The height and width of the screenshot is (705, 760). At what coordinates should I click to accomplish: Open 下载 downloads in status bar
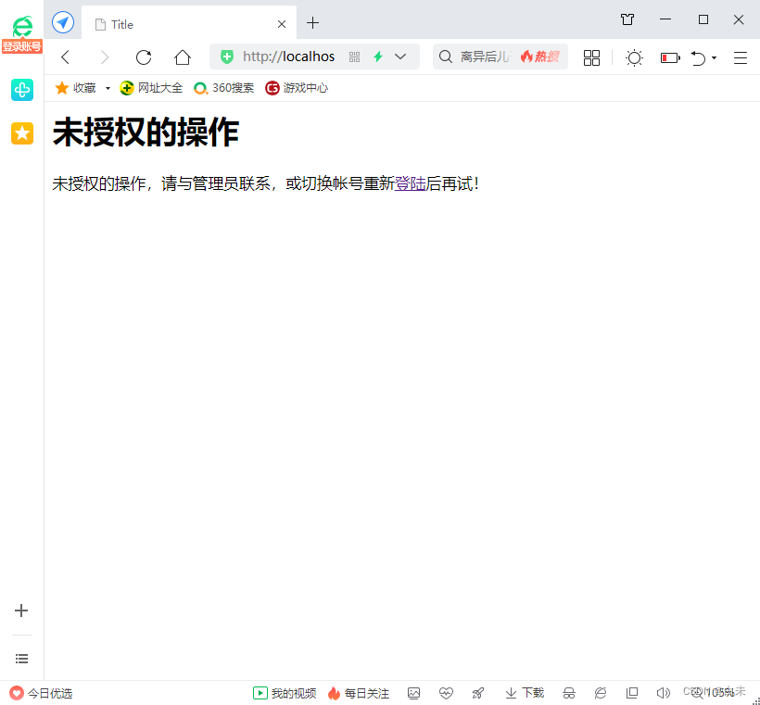pyautogui.click(x=525, y=693)
